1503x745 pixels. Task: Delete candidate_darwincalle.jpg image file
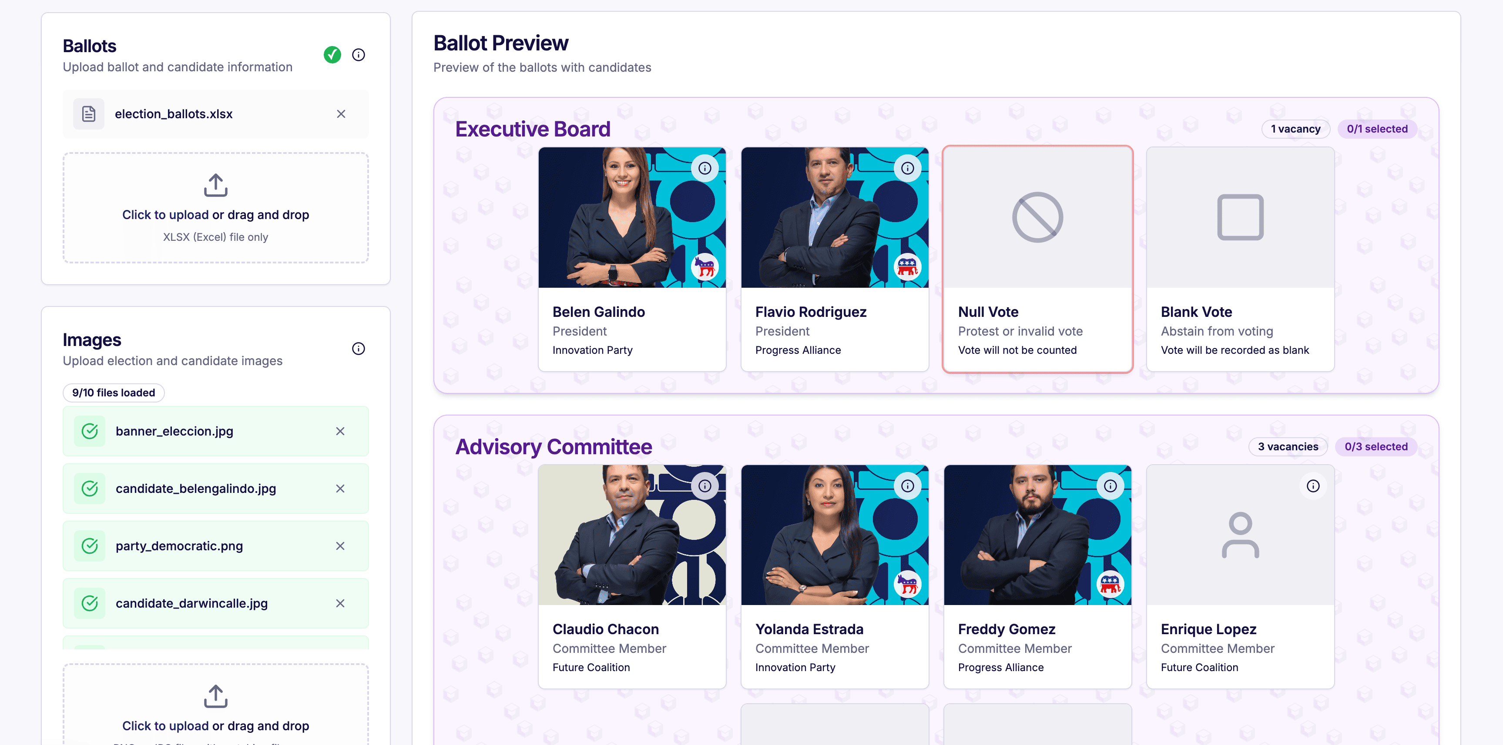pyautogui.click(x=340, y=603)
